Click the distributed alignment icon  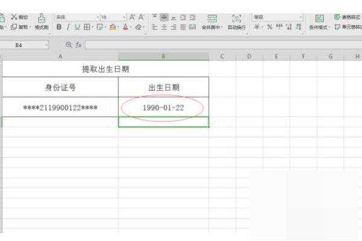click(192, 27)
